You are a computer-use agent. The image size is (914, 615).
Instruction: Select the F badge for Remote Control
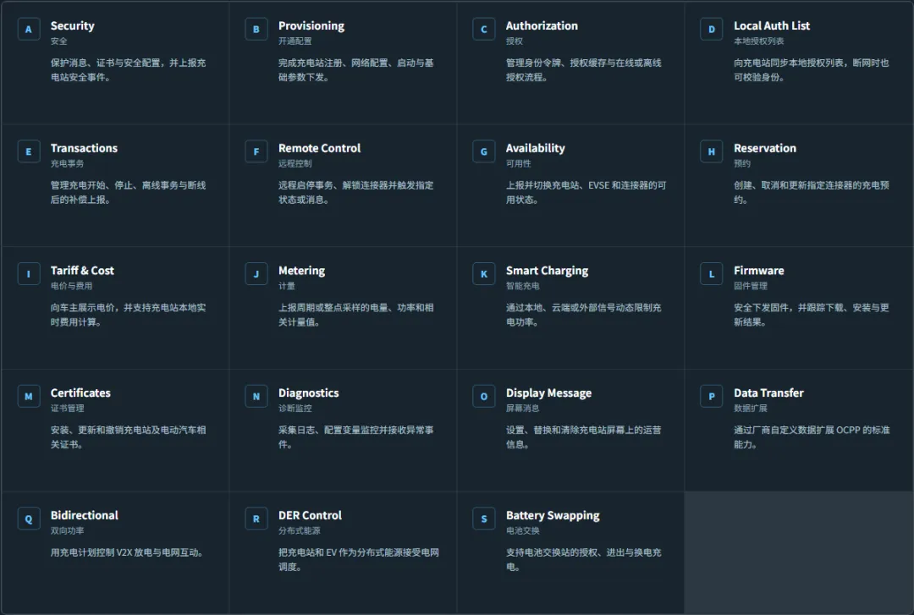[256, 151]
